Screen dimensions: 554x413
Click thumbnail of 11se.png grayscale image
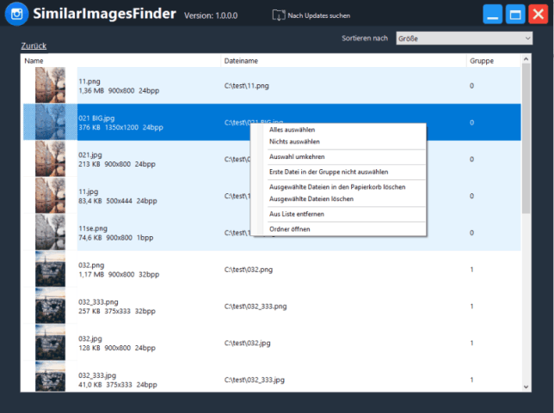point(50,232)
